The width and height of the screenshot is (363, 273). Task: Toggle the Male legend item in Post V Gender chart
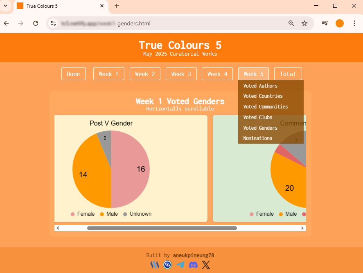pyautogui.click(x=109, y=214)
